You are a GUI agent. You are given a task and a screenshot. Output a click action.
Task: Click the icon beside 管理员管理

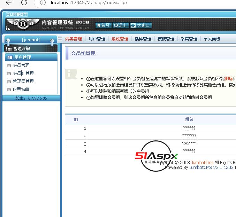9,82
